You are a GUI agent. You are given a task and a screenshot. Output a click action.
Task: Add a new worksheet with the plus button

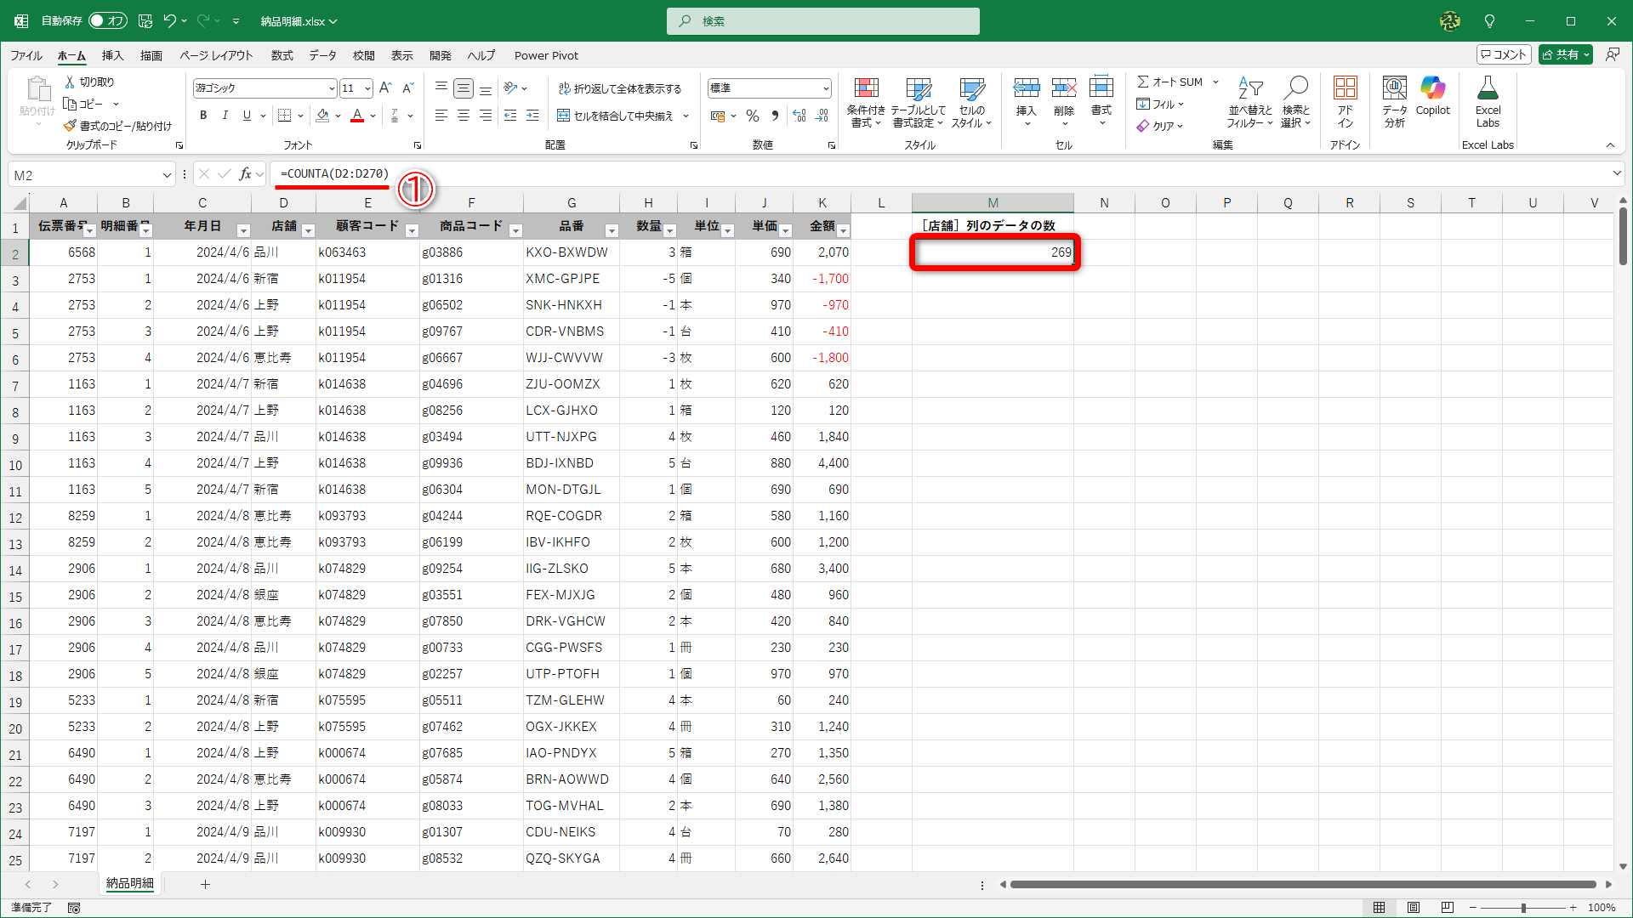tap(205, 884)
